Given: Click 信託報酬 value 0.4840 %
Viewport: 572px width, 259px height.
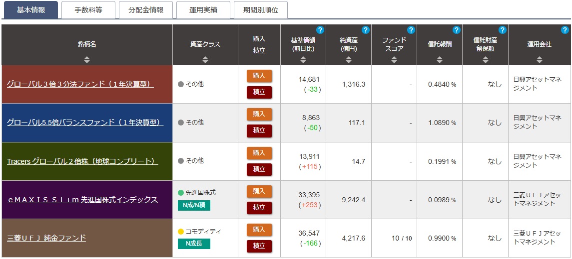Looking at the screenshot, I should 442,84.
